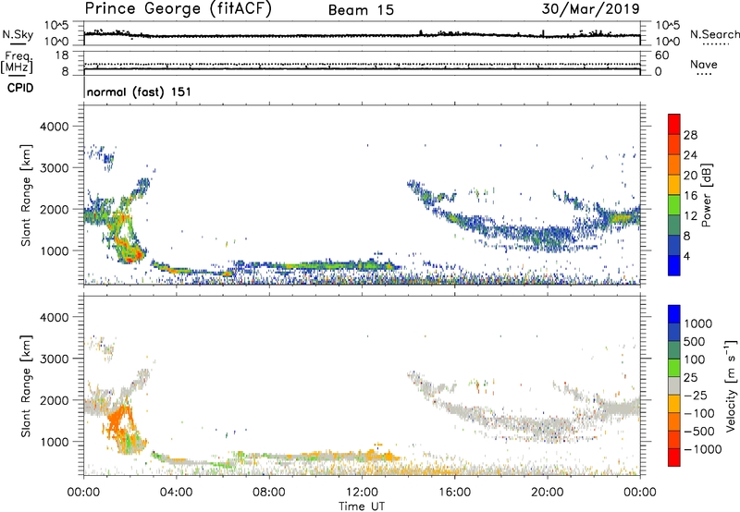Click the '28' label on Power colorbar
Image resolution: width=740 pixels, height=512 pixels.
[690, 135]
